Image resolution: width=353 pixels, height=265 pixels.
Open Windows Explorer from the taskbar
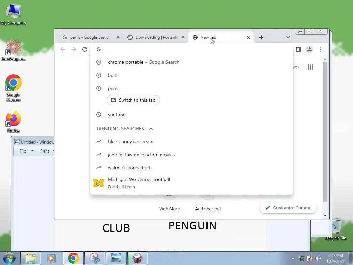coord(31,258)
